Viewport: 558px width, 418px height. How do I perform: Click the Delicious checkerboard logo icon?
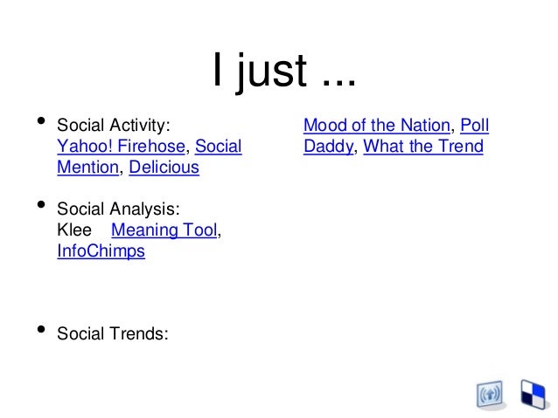(530, 394)
